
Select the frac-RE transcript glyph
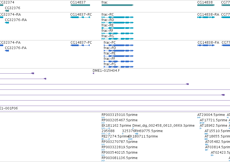pos(118,28)
